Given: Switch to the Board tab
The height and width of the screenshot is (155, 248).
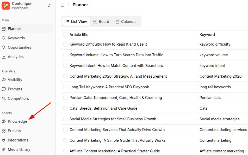Looking at the screenshot, I should pos(101,22).
